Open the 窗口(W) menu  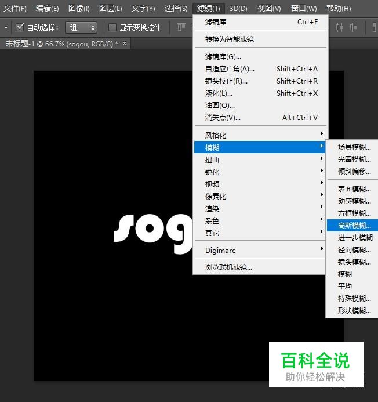tap(304, 9)
